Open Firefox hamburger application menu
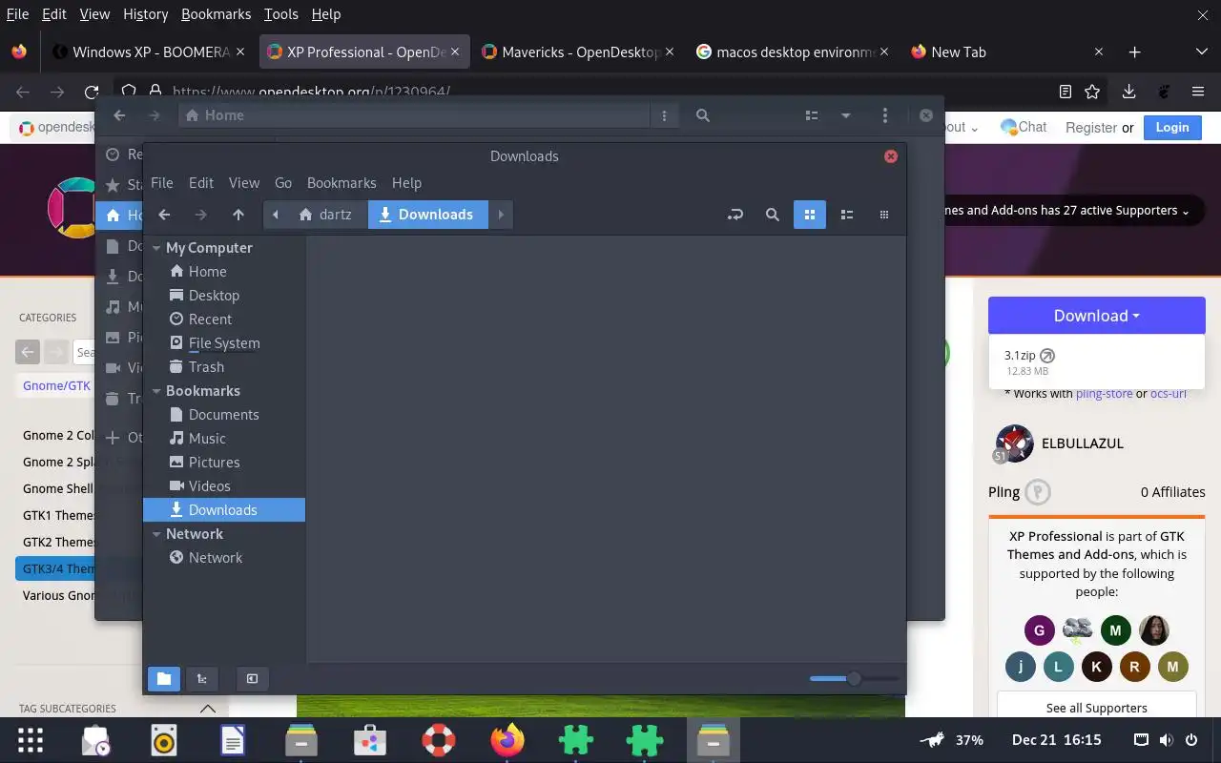Viewport: 1221px width, 763px height. (x=1198, y=92)
